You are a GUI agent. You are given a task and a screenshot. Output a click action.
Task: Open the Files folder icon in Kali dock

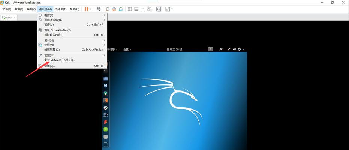click(x=105, y=78)
